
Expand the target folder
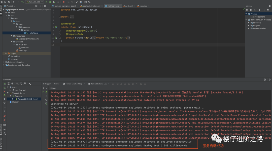6,54
